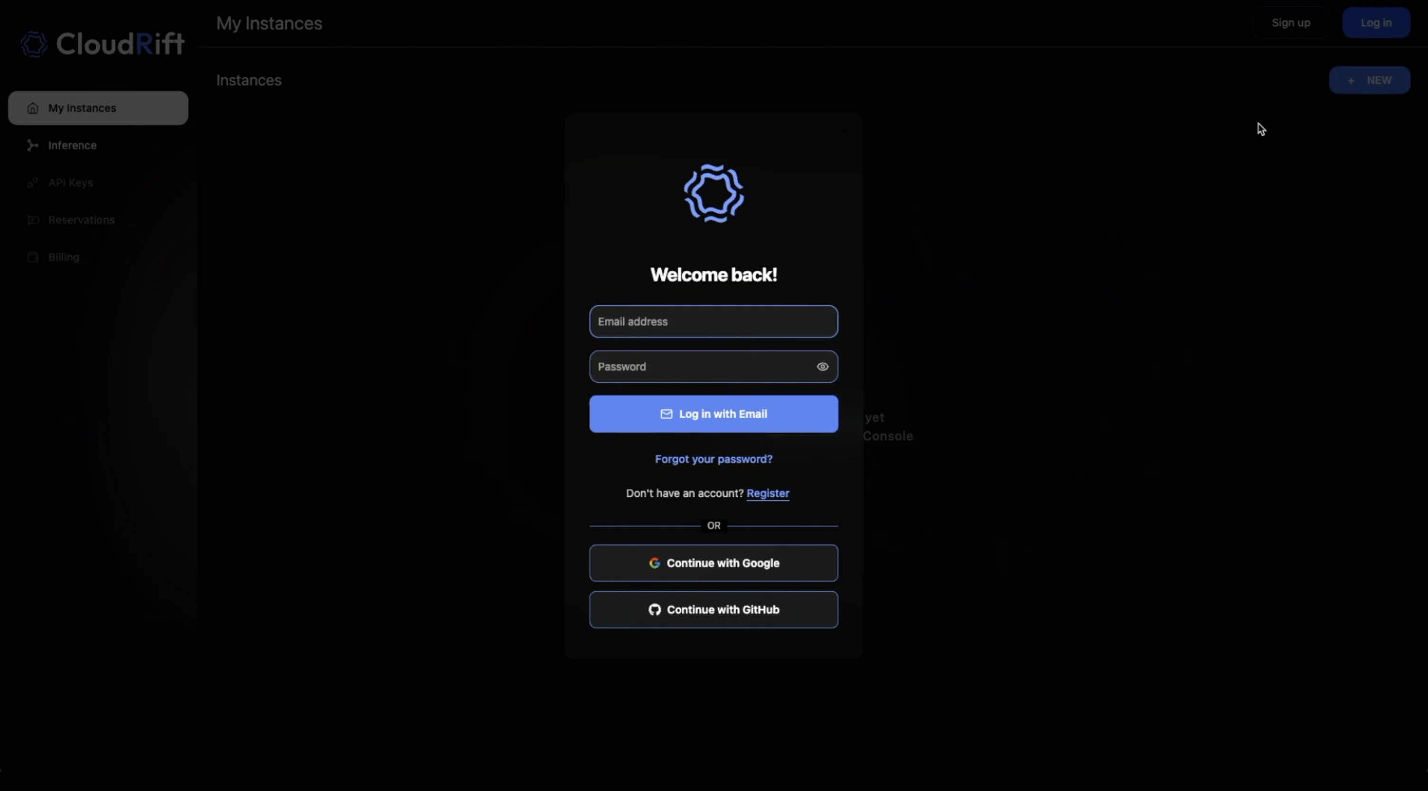Click the plus icon on the NEW button

1351,81
